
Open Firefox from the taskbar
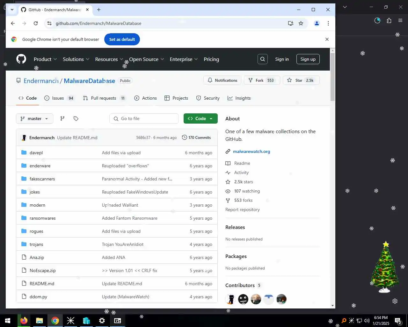pyautogui.click(x=24, y=321)
